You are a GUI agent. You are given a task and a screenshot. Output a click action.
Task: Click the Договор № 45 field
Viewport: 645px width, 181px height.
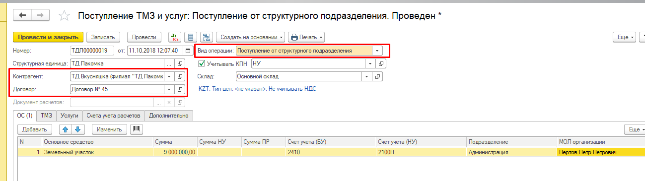tap(117, 89)
